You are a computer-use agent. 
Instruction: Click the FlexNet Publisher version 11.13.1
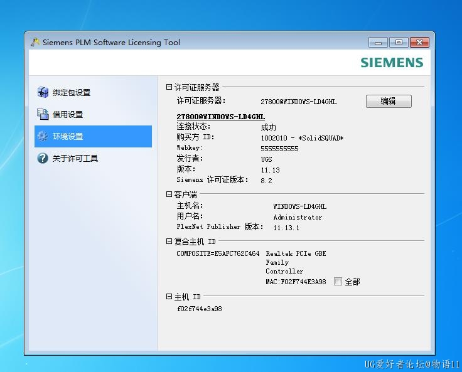[286, 228]
